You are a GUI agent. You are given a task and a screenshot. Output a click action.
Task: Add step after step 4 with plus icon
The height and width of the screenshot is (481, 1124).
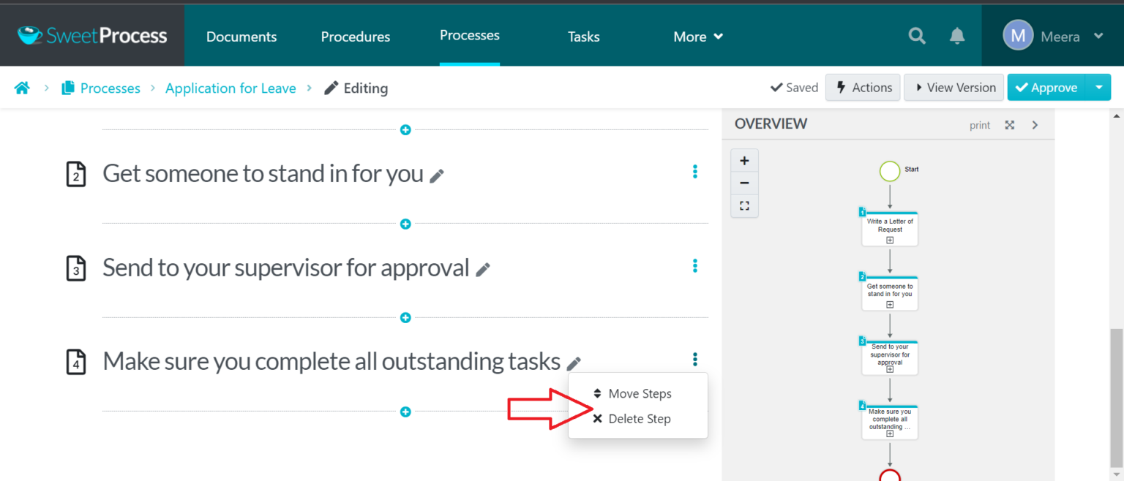pyautogui.click(x=405, y=412)
